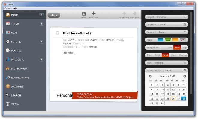Set Time to Med
198x119 pixels.
click(x=166, y=55)
